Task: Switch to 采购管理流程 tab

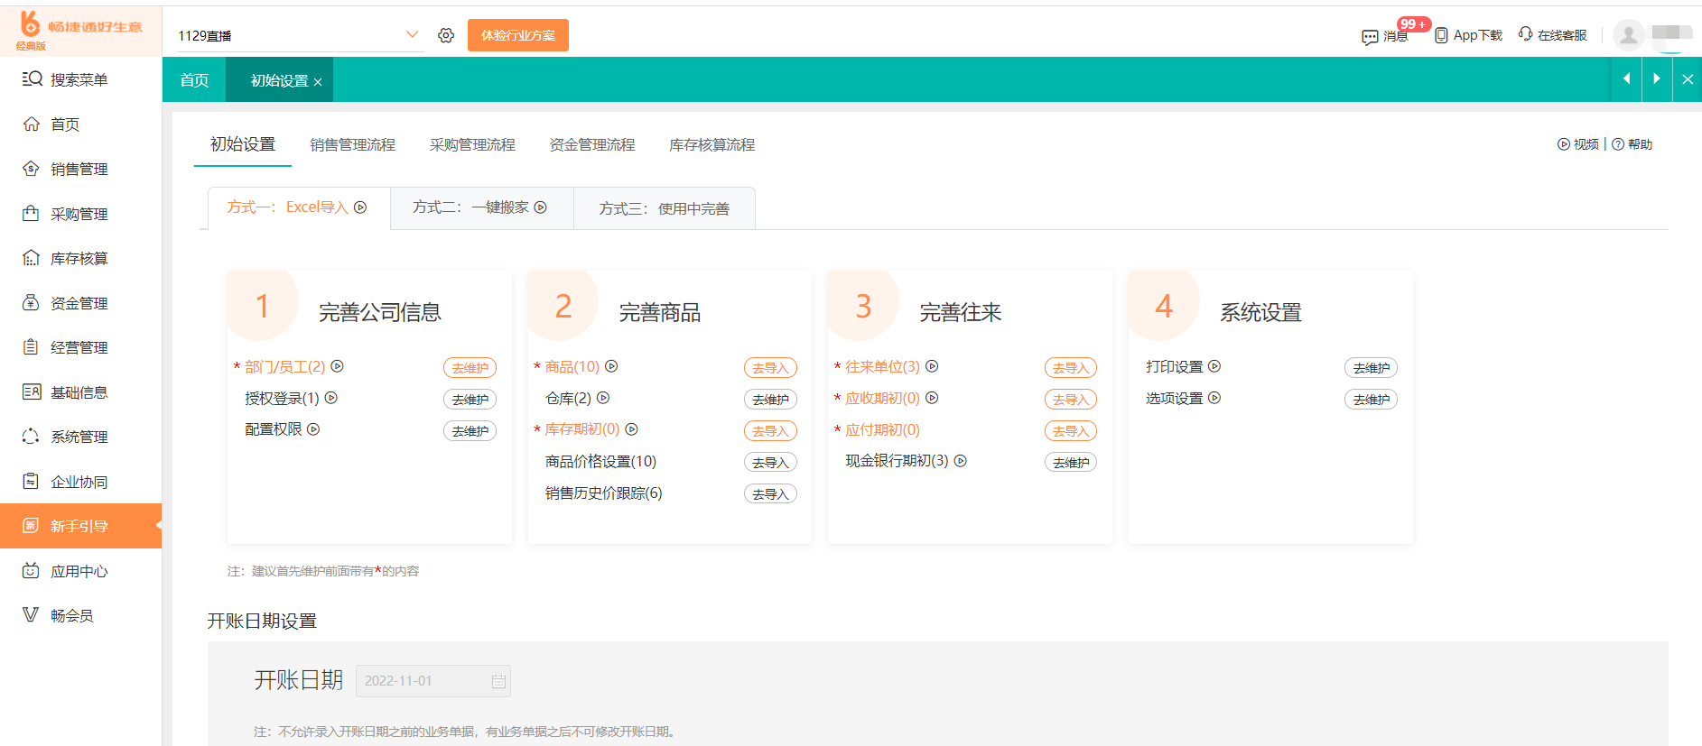Action: click(472, 145)
